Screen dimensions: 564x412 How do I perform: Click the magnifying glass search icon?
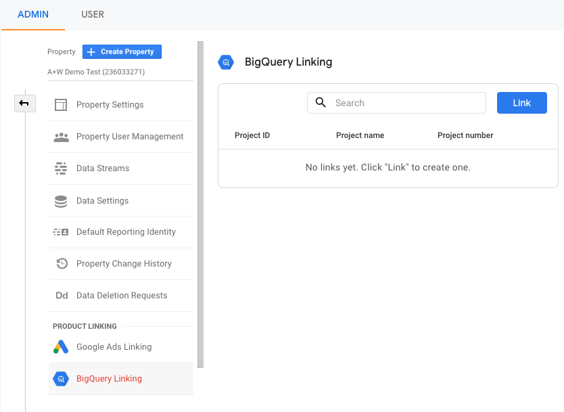pyautogui.click(x=321, y=103)
